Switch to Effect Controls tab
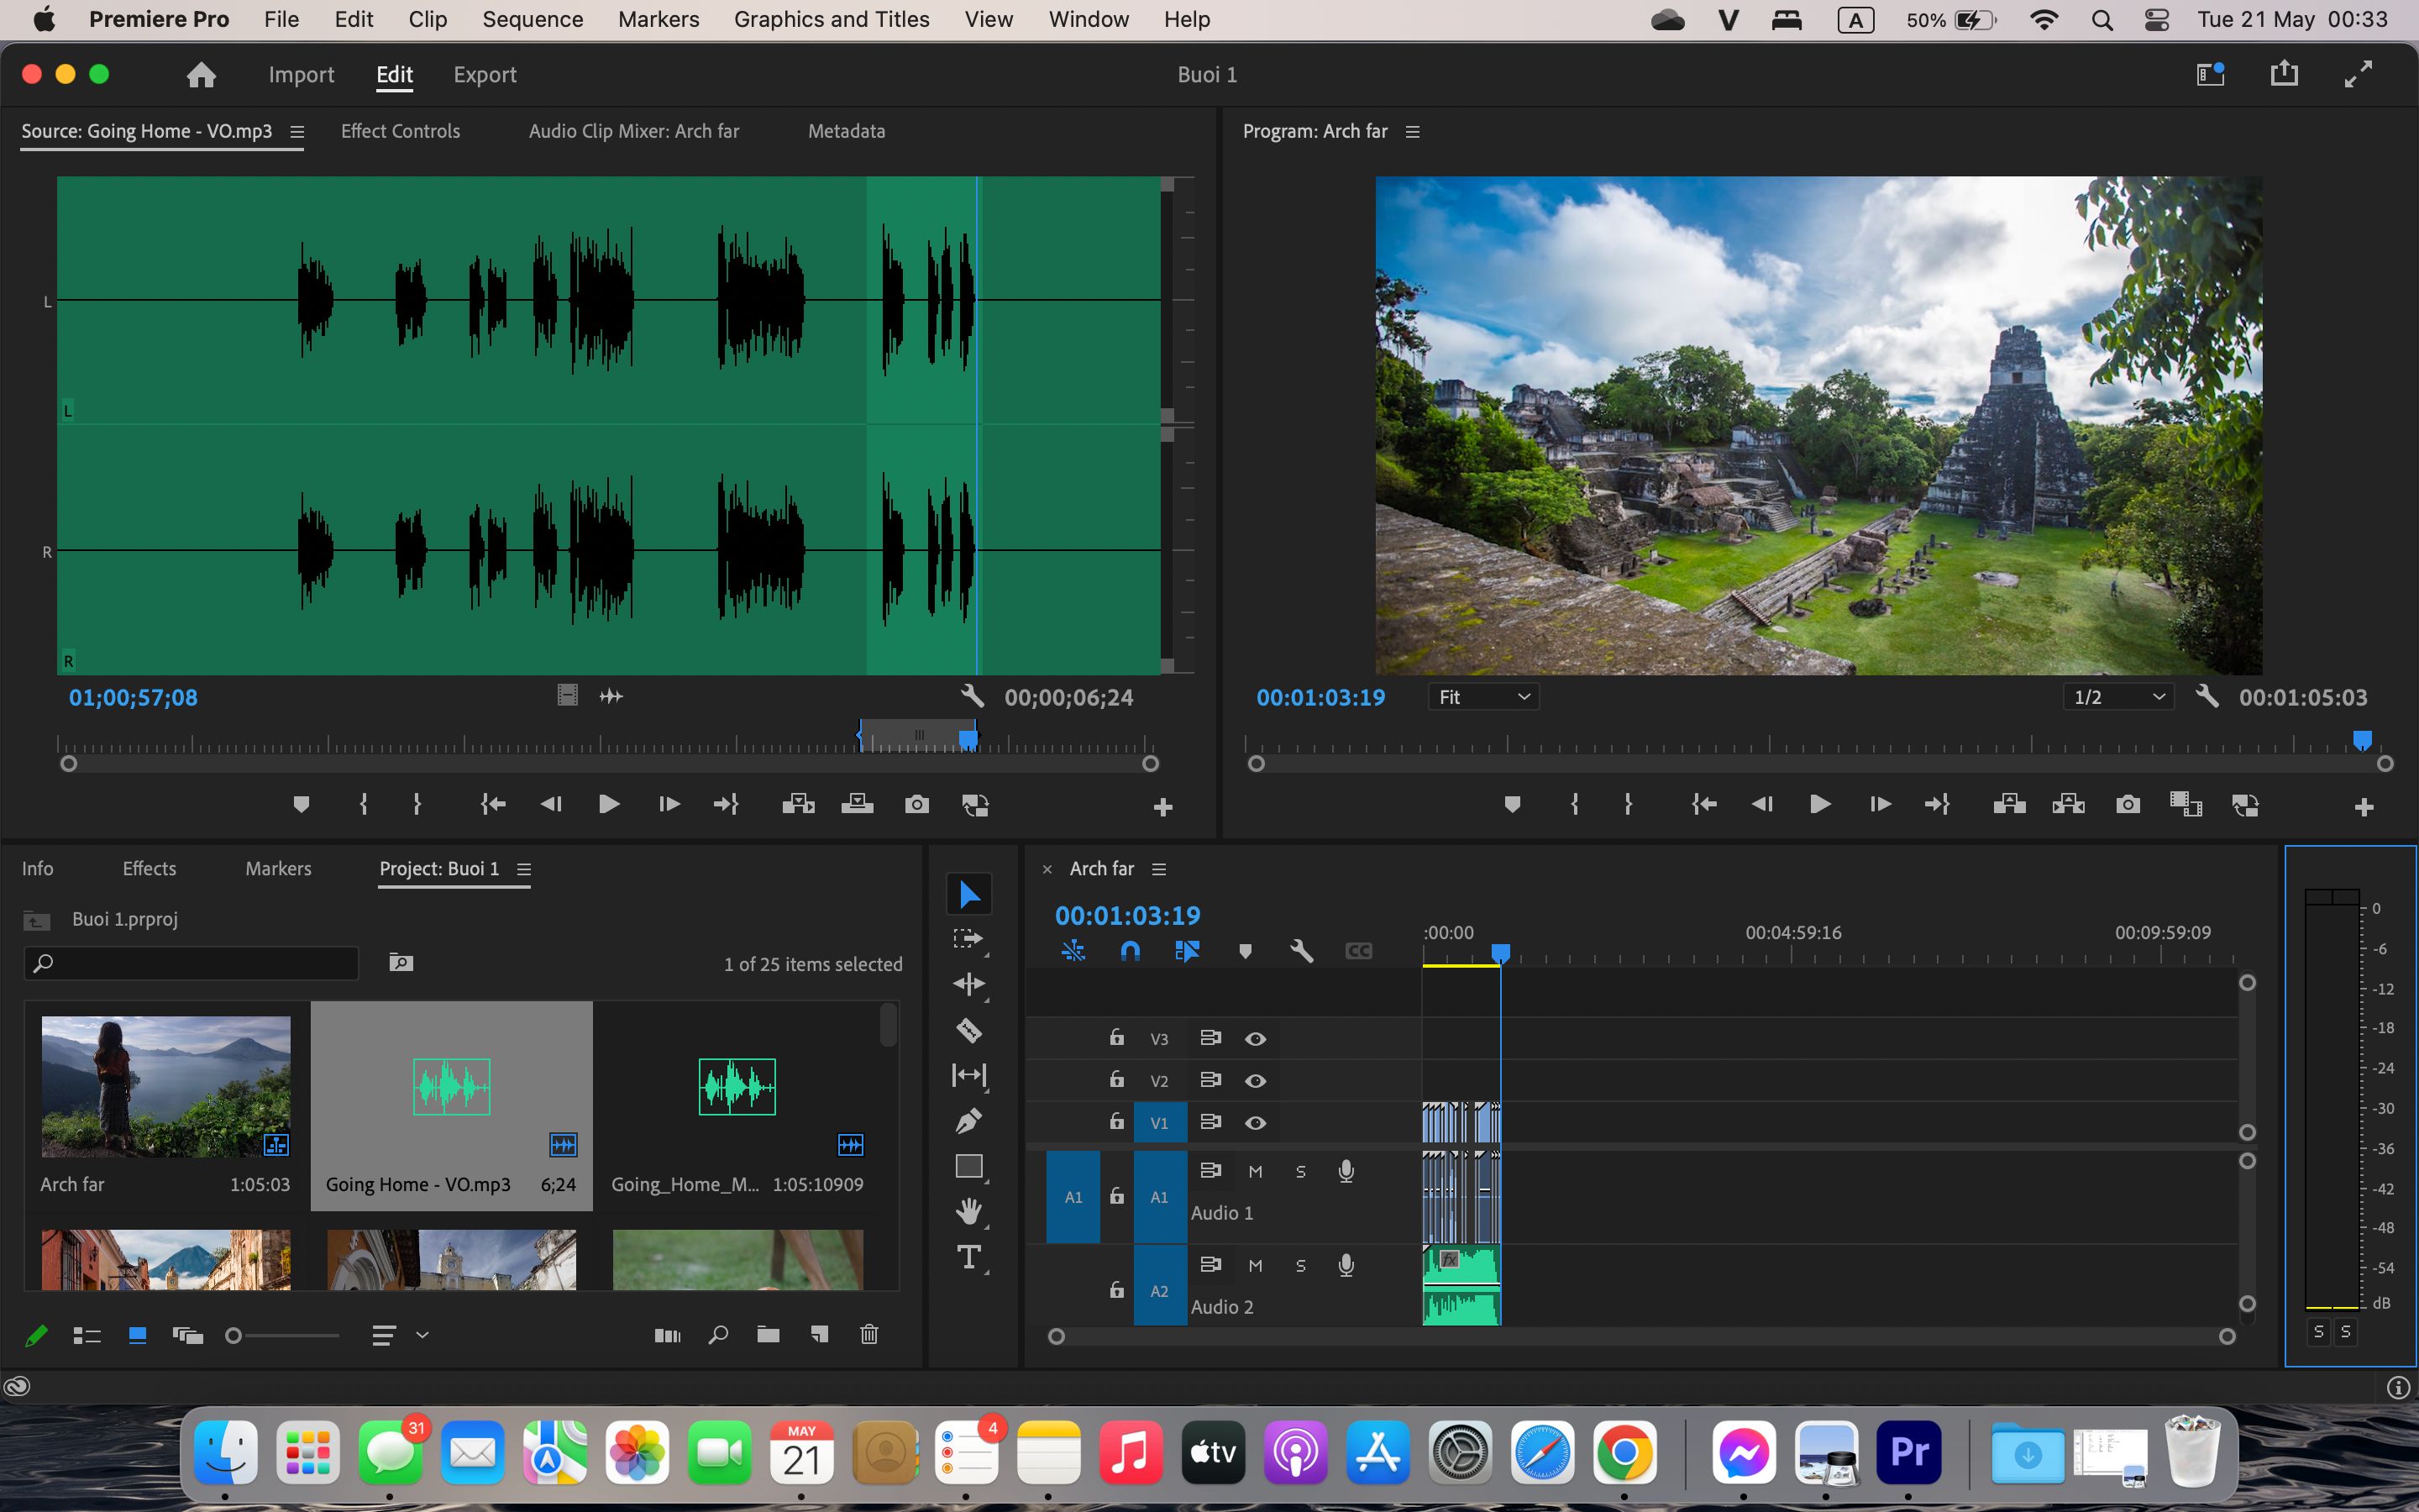 400,131
